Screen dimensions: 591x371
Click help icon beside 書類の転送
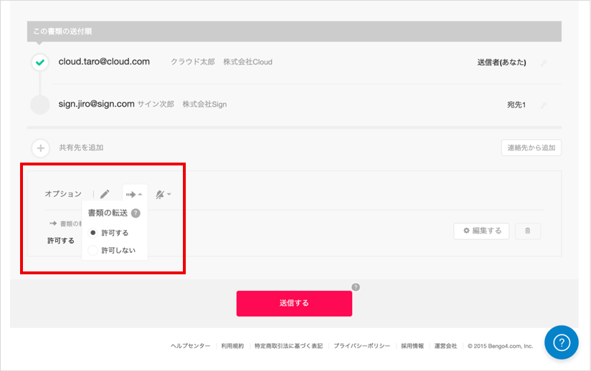click(x=136, y=213)
